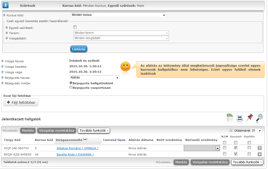Uncheck Beszámít for Ablakos Románó
Viewport: 268px width, 169px height.
click(236, 148)
